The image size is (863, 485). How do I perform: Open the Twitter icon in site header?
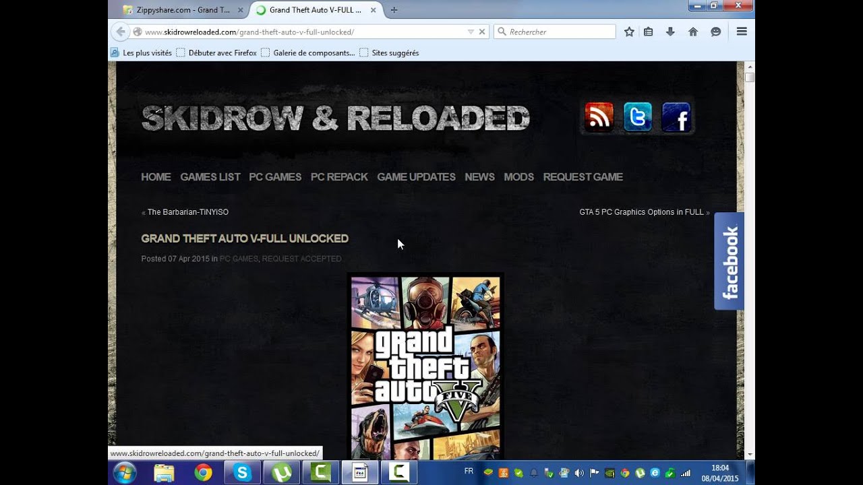[x=637, y=117]
